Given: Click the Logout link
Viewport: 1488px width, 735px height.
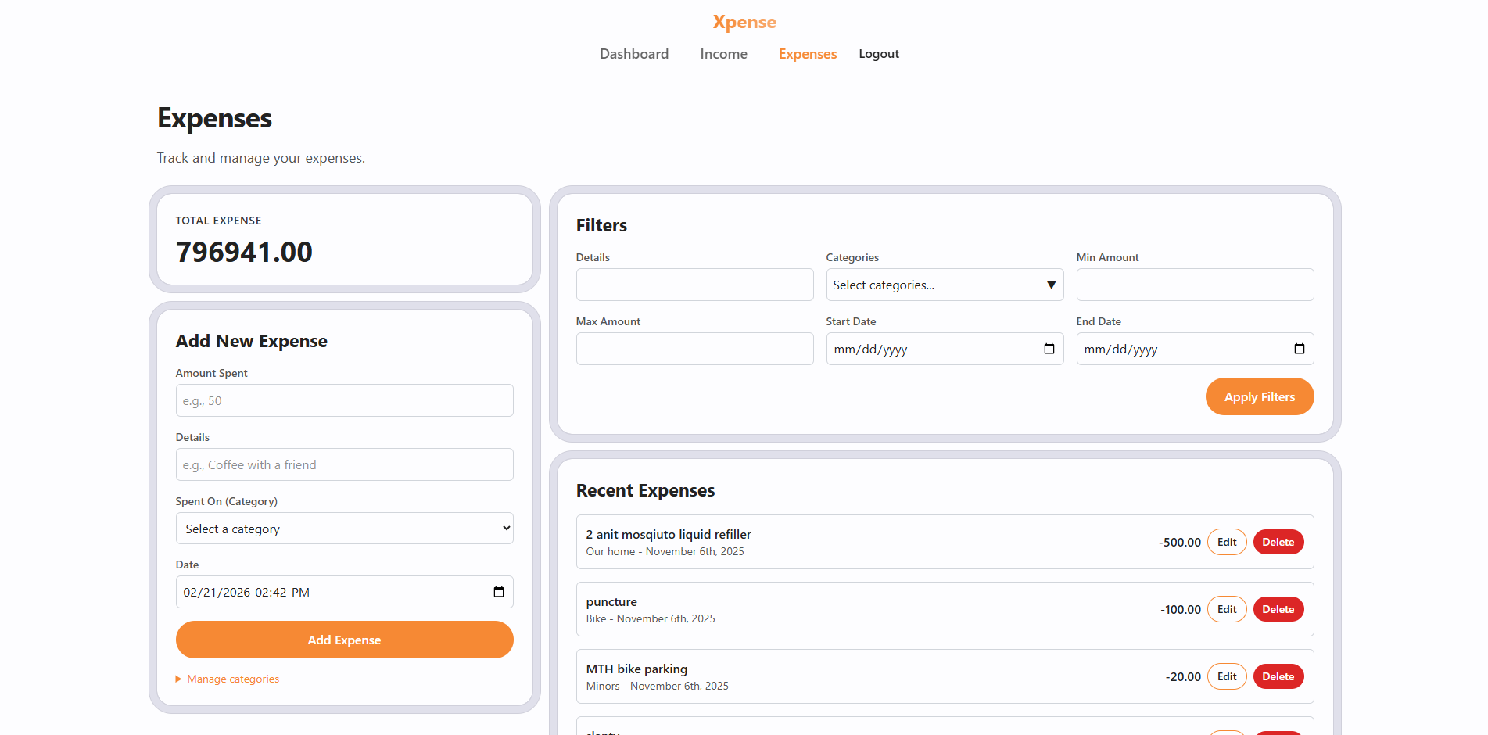Looking at the screenshot, I should (x=878, y=54).
